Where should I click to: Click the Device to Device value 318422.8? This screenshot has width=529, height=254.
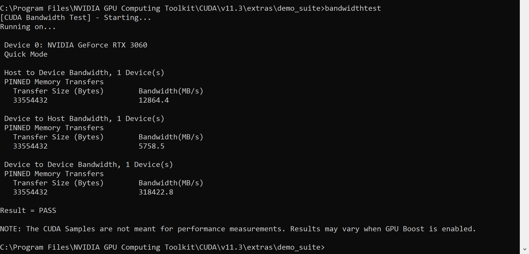point(156,192)
